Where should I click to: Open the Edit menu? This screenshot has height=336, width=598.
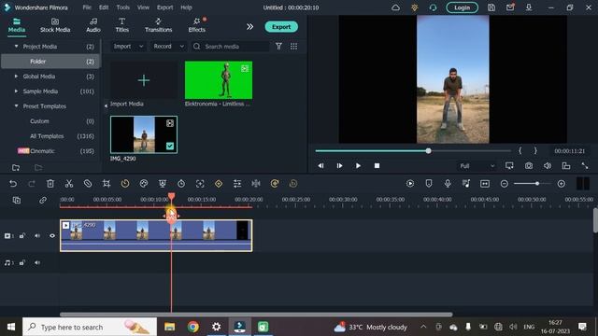tap(104, 7)
